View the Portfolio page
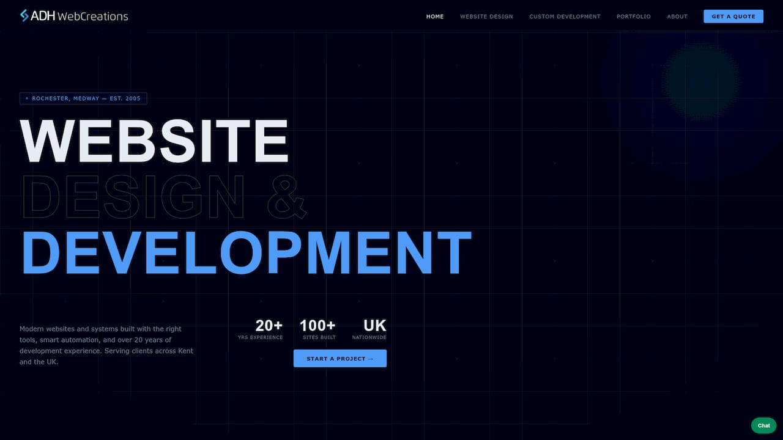Screen dimensions: 783x440 [x=634, y=16]
